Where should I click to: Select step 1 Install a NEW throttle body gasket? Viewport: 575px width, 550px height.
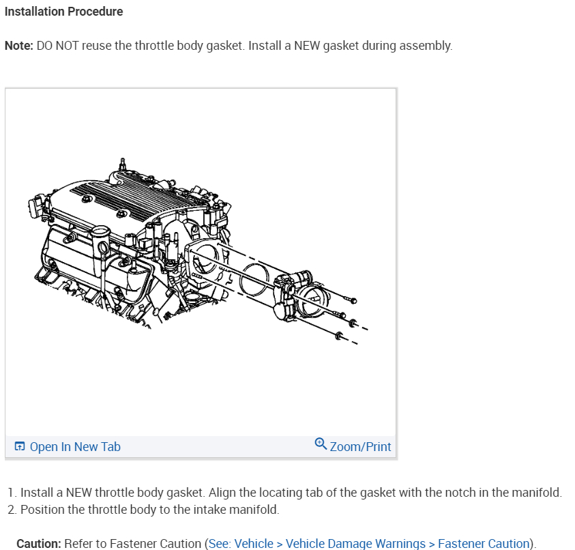click(291, 492)
